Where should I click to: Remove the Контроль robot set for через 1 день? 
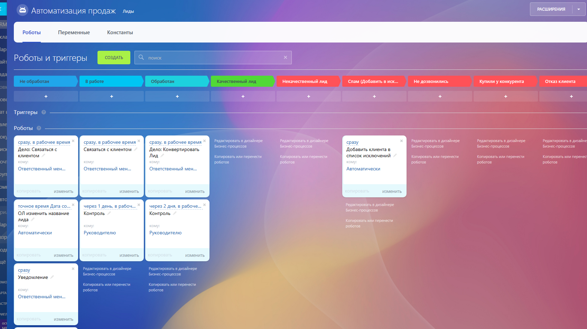pyautogui.click(x=139, y=205)
